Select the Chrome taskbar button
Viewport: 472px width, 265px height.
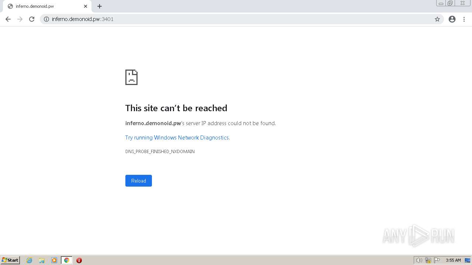click(x=66, y=260)
